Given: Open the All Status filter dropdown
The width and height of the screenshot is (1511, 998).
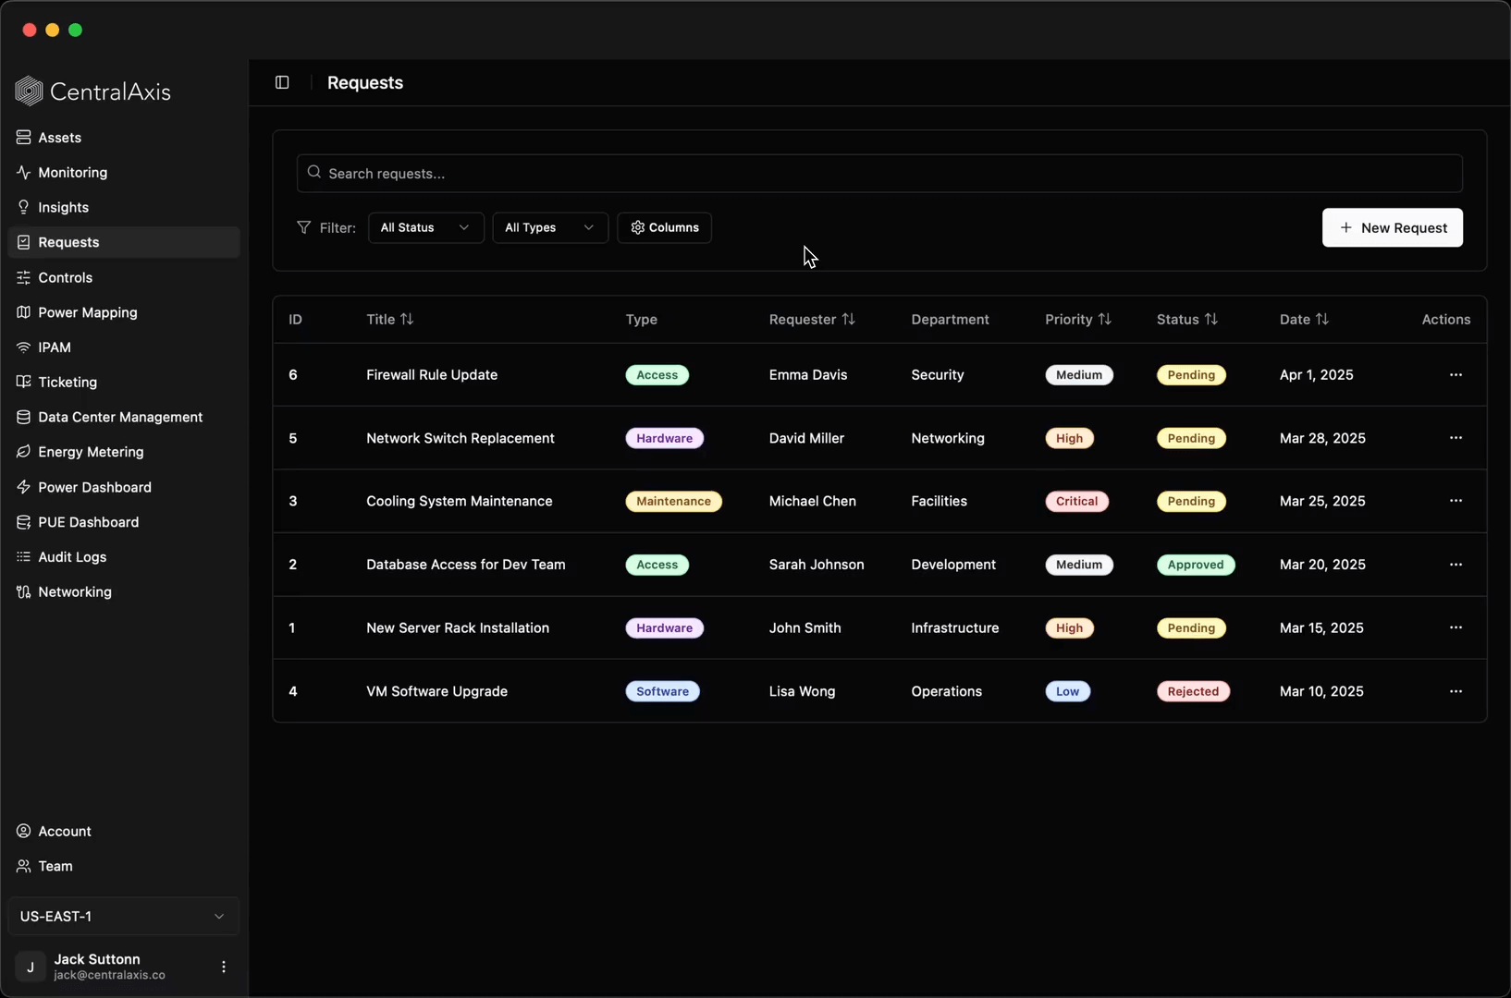Looking at the screenshot, I should [425, 228].
